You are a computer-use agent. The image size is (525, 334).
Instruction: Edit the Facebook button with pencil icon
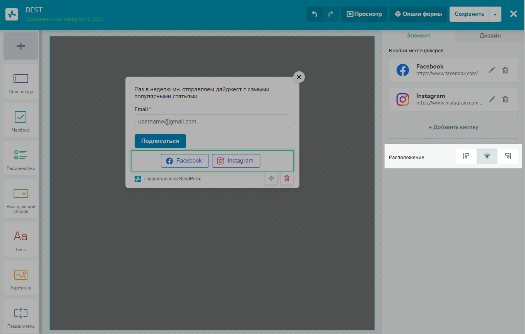click(492, 70)
